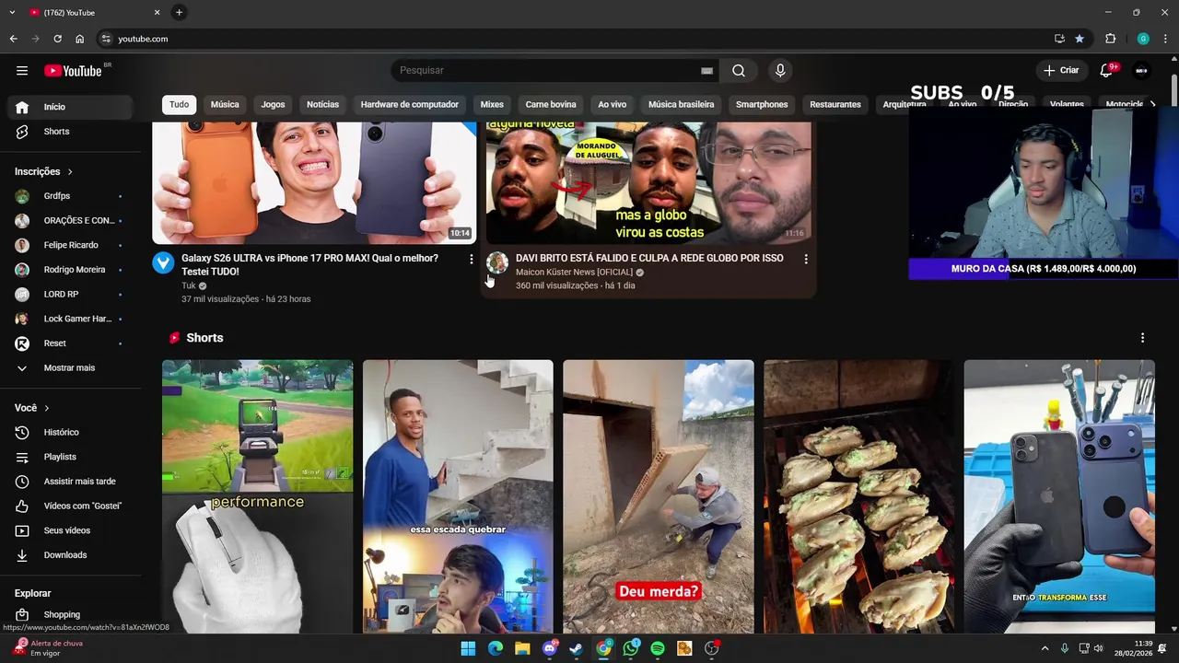This screenshot has height=663, width=1179.
Task: Expand the Inscrições section
Action: 43,171
